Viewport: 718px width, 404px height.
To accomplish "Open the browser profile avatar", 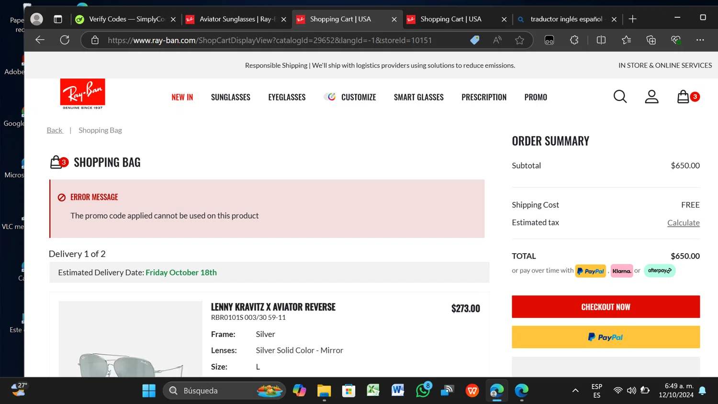I will click(x=36, y=19).
